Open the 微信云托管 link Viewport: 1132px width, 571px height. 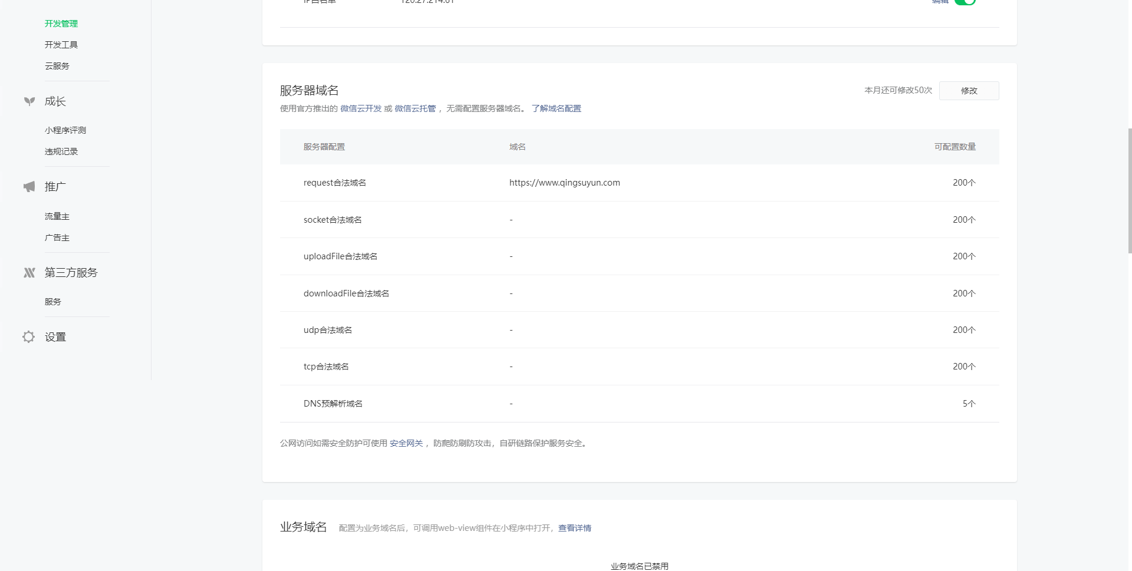pos(415,108)
